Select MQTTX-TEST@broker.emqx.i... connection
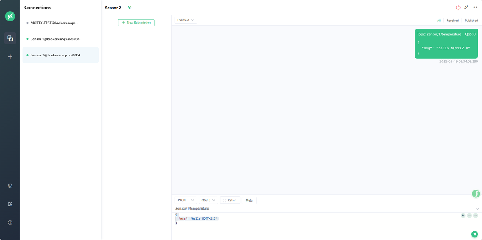 [61, 23]
